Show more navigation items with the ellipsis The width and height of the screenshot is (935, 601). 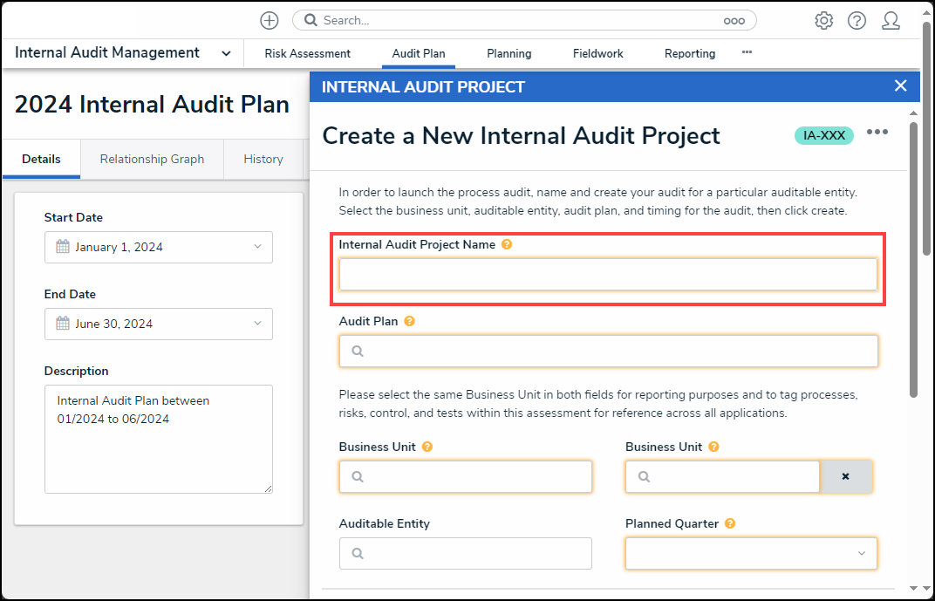pos(747,52)
